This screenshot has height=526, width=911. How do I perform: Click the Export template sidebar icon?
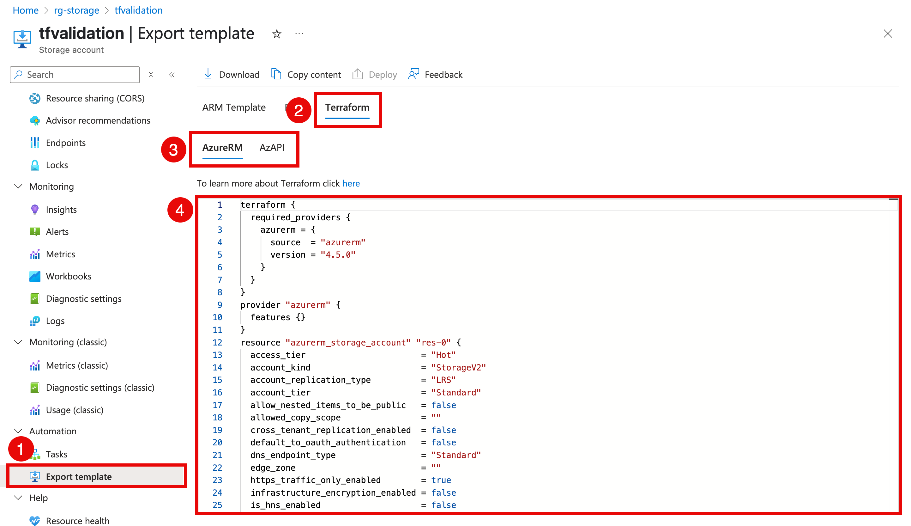point(35,476)
